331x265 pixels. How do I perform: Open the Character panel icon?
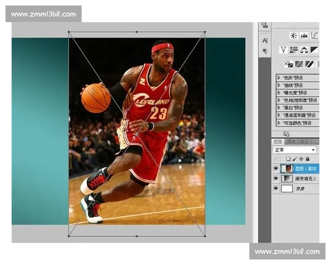(x=265, y=40)
